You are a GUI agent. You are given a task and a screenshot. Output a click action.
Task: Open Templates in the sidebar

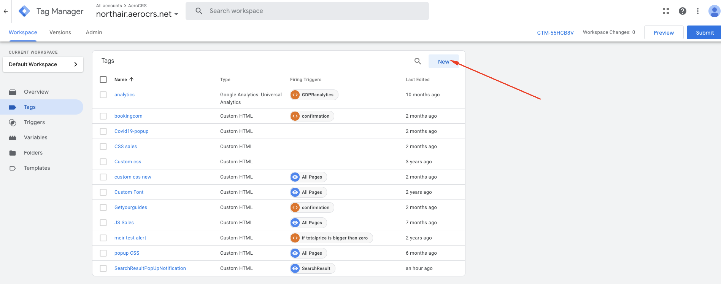pyautogui.click(x=42, y=168)
